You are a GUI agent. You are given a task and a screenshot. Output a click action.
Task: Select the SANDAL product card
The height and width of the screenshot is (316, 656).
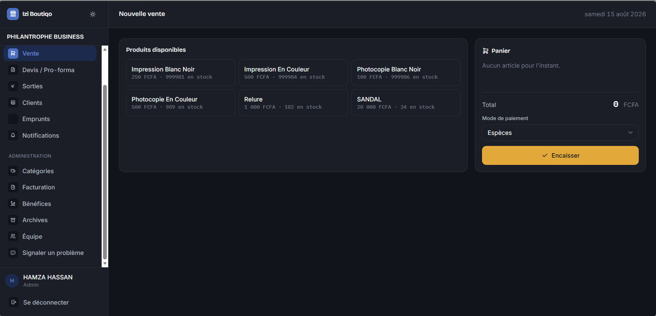[x=406, y=103]
